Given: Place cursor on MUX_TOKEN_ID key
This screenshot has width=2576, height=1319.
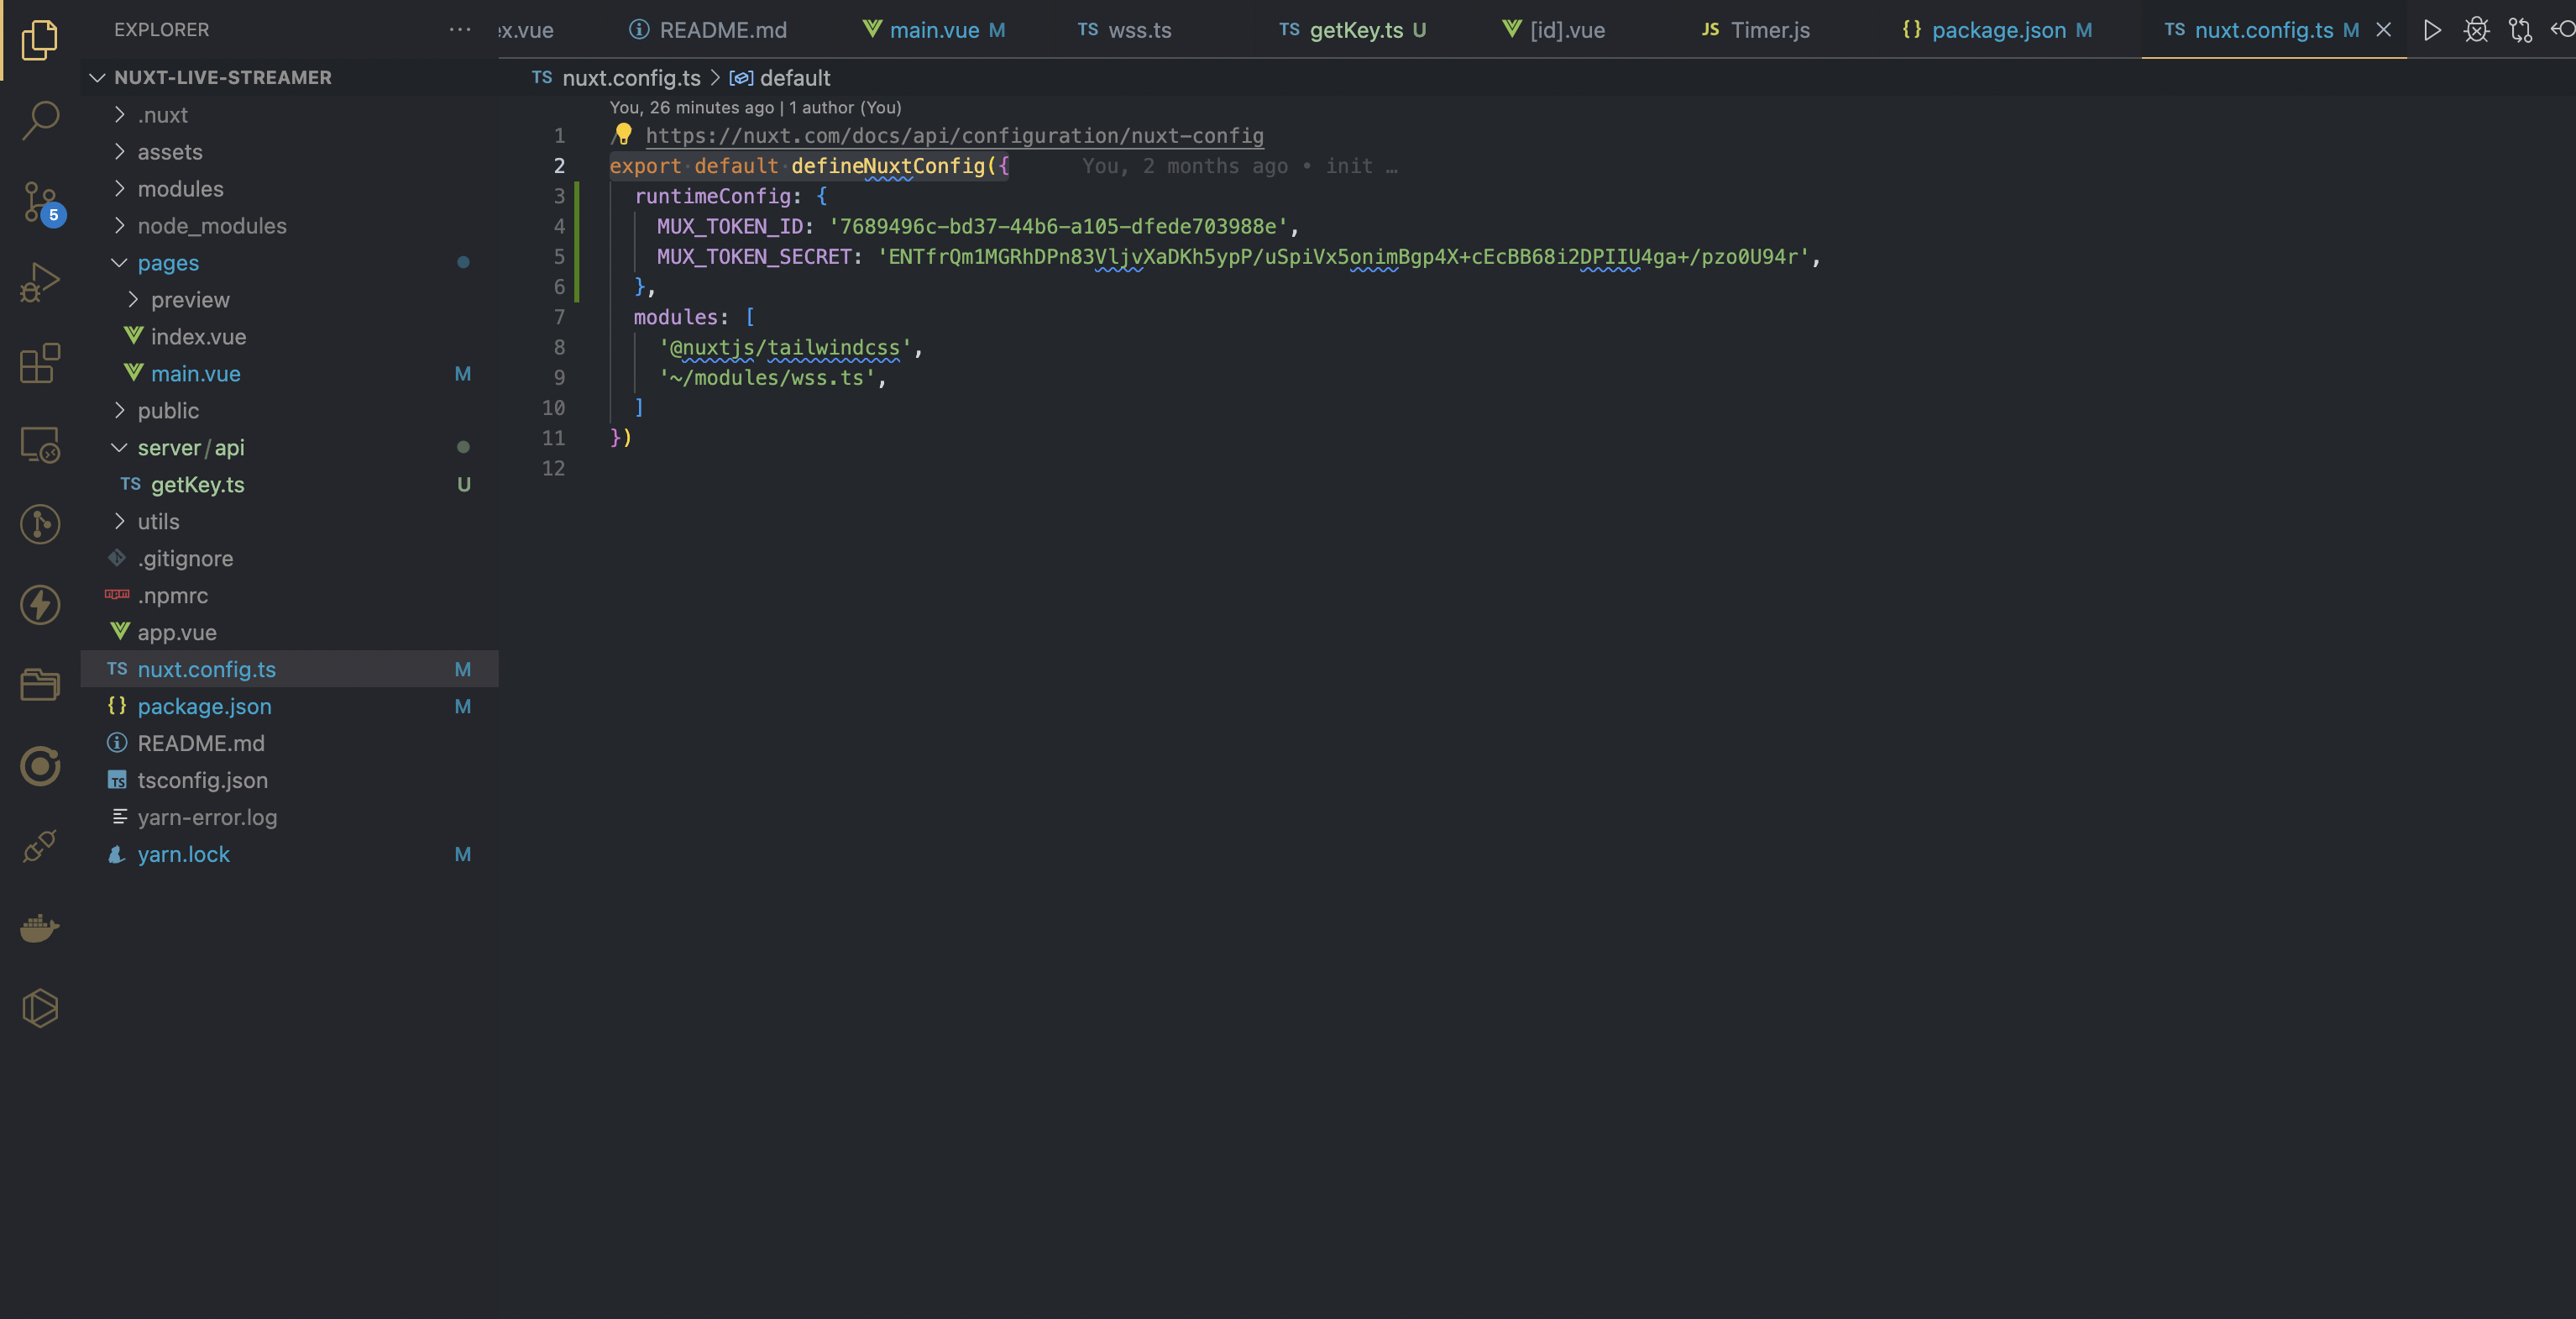Looking at the screenshot, I should [730, 227].
